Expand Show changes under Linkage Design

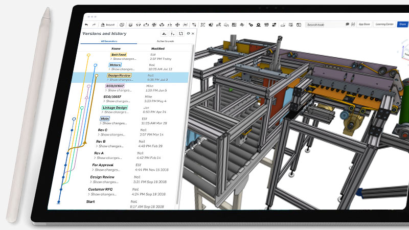(116, 112)
